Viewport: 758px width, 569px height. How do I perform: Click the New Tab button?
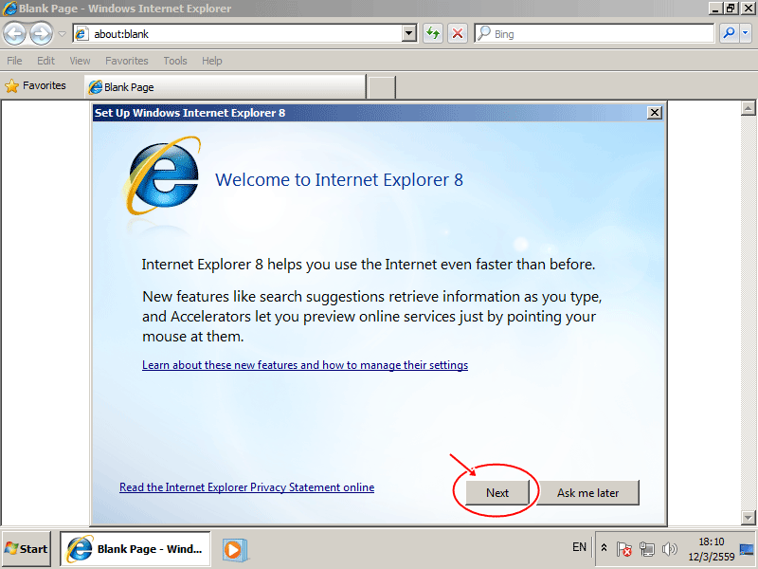pos(382,87)
